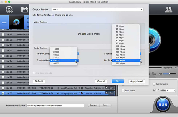Select the DVD source thumbnail image
Image resolution: width=178 pixels, height=117 pixels.
[16, 22]
